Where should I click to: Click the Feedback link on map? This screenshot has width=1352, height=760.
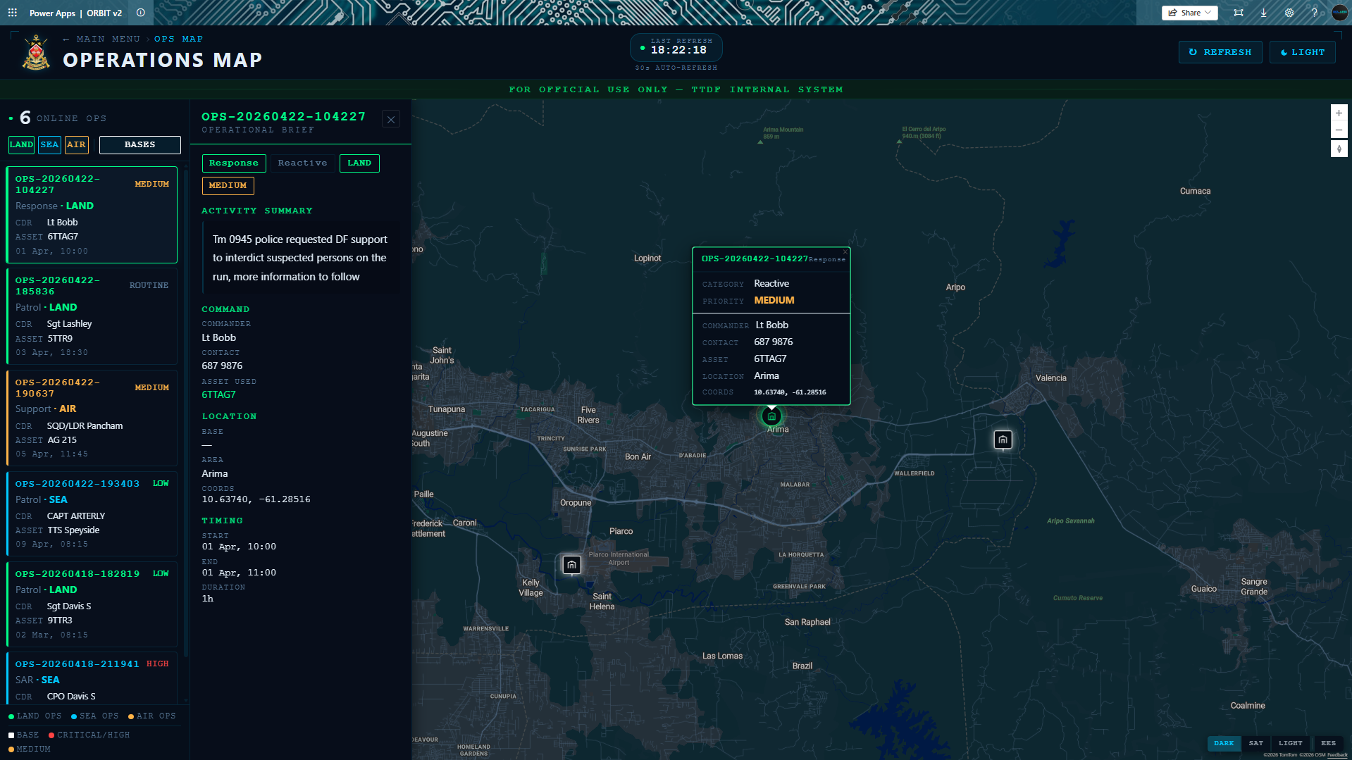pos(1337,755)
